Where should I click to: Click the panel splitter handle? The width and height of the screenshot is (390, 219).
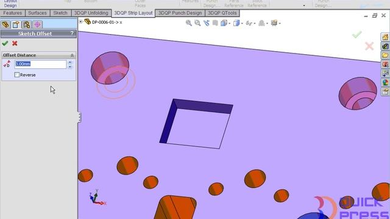(x=79, y=117)
